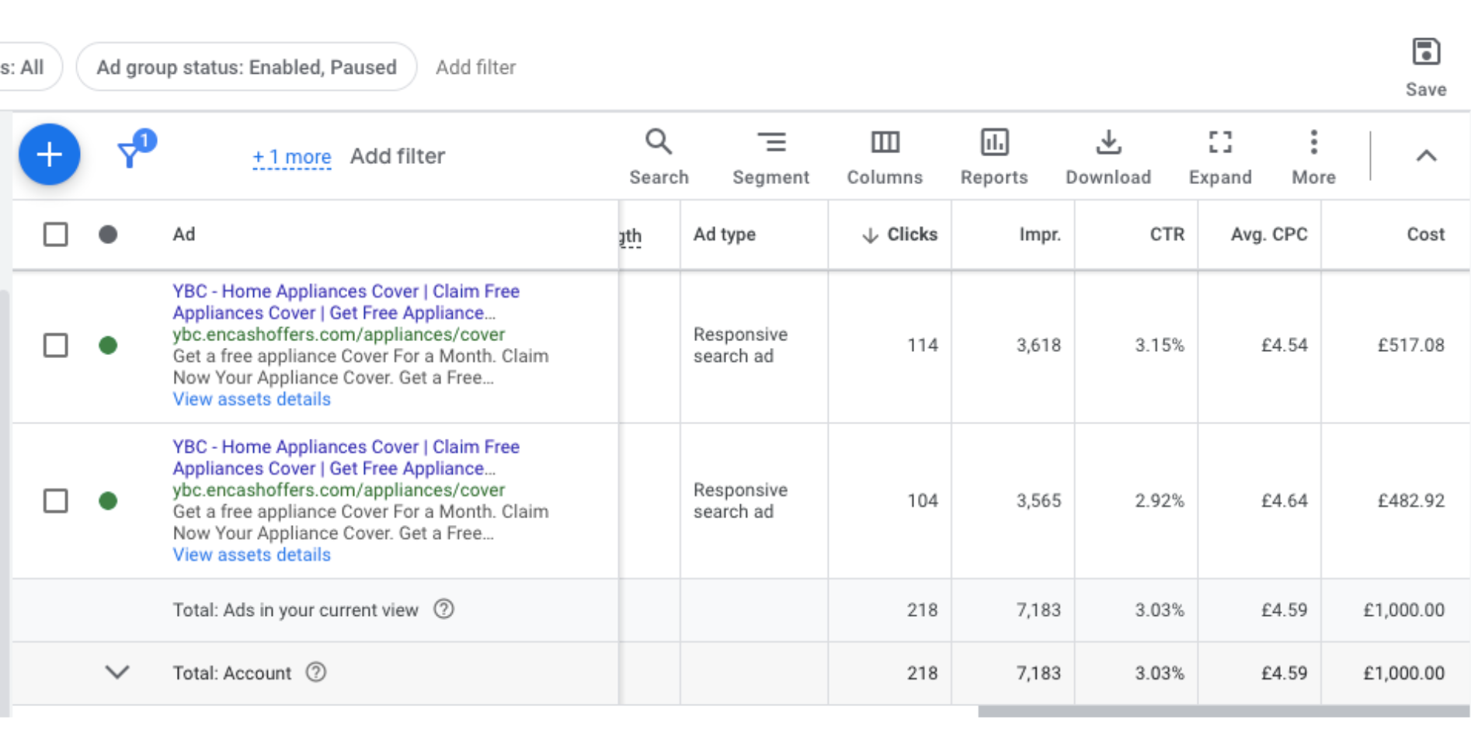This screenshot has width=1471, height=755.
Task: Collapse the toolbar with up chevron
Action: pyautogui.click(x=1426, y=156)
